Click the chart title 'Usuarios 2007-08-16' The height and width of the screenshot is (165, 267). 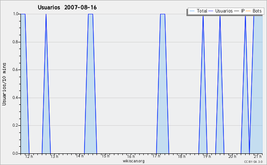pos(67,8)
